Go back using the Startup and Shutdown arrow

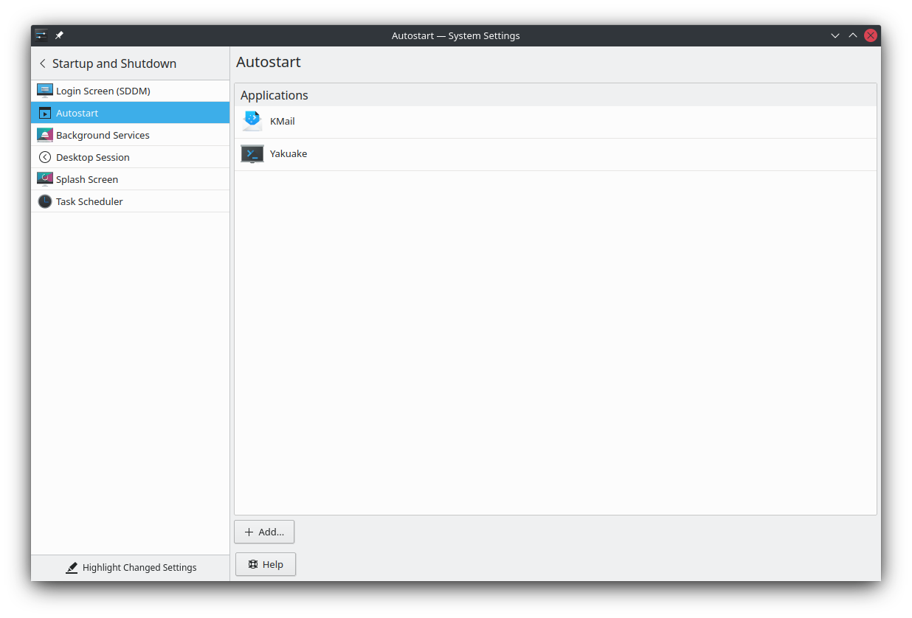click(43, 63)
